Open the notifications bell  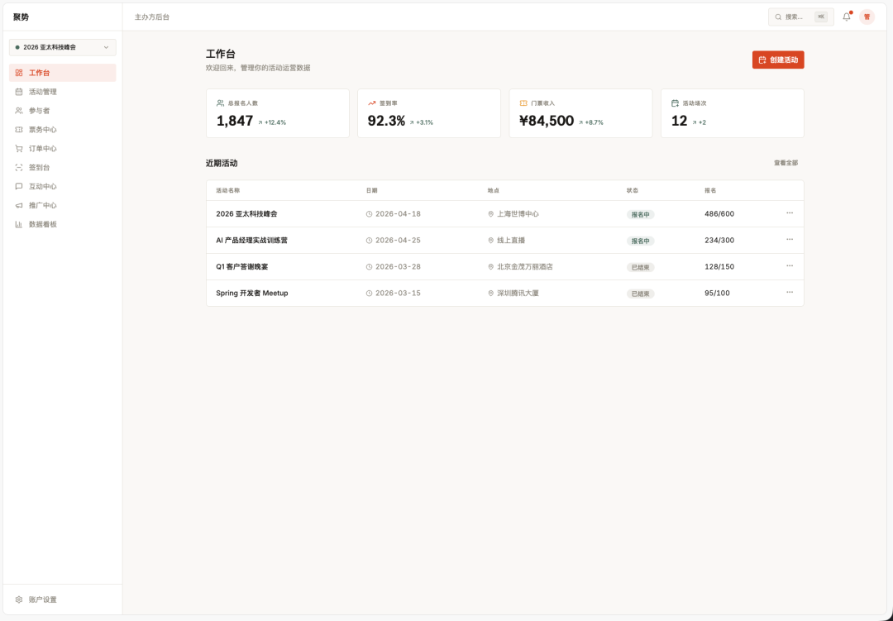tap(847, 17)
